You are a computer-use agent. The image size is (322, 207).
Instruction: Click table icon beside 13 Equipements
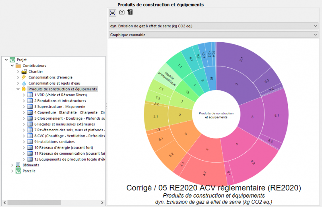[30, 159]
